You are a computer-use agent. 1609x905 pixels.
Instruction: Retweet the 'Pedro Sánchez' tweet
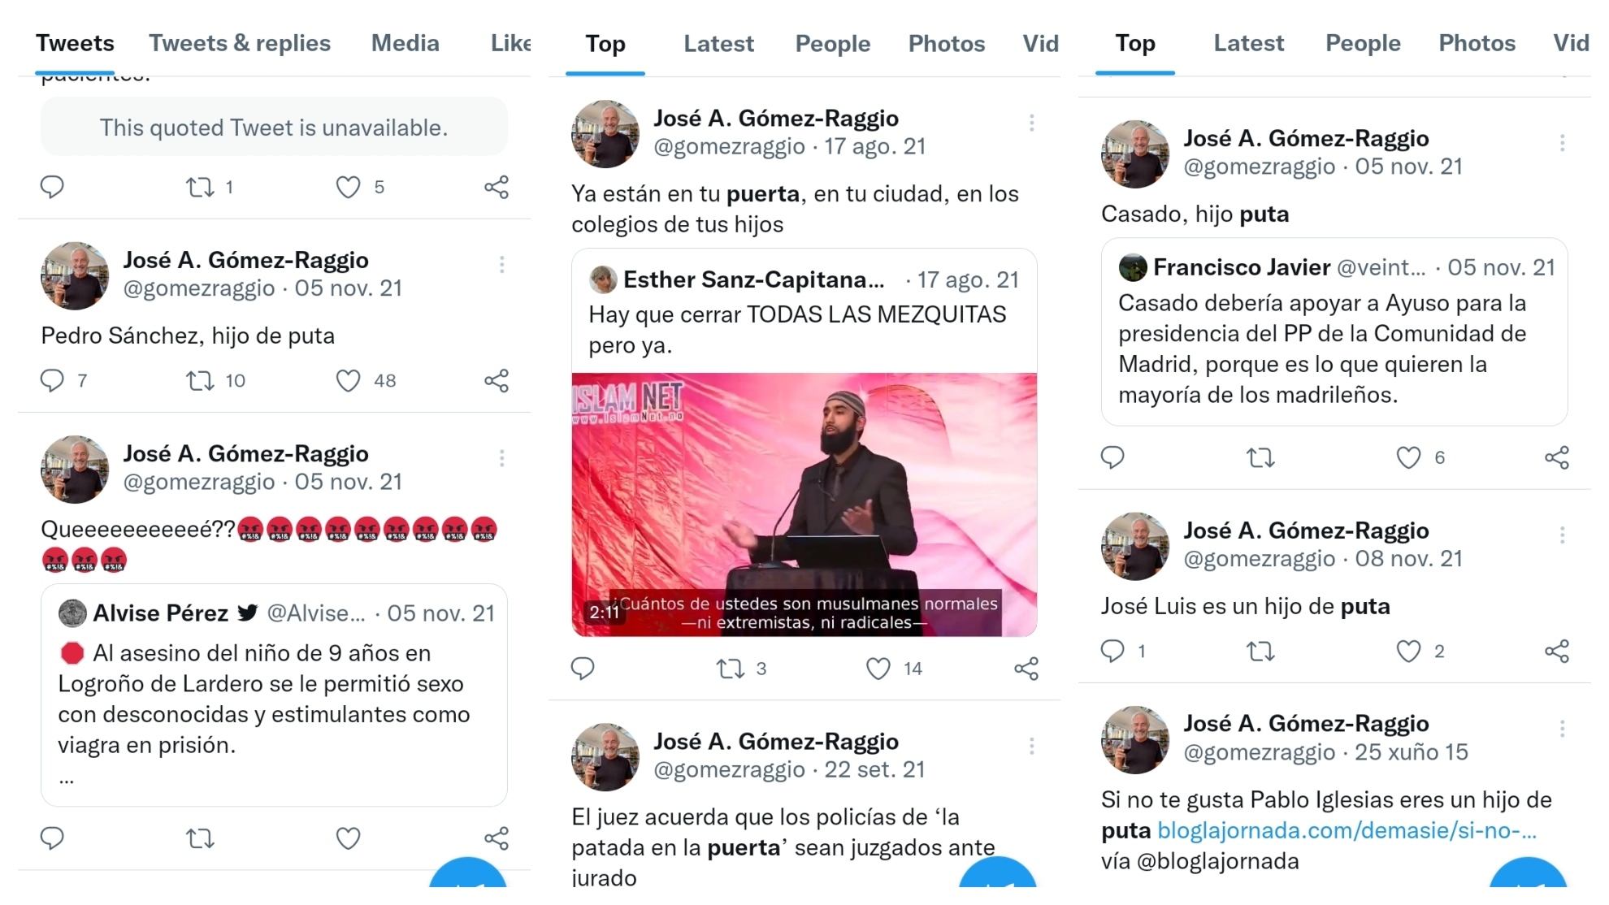[200, 380]
